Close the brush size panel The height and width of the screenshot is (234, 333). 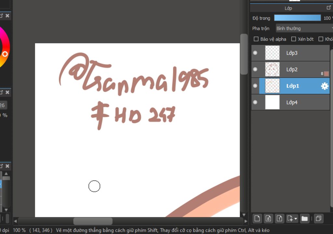tap(7, 92)
